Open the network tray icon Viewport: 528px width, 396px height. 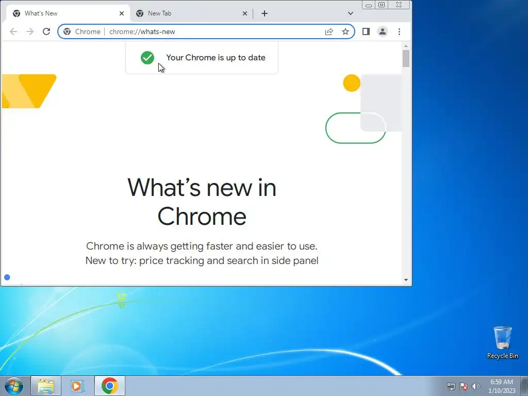pos(451,386)
